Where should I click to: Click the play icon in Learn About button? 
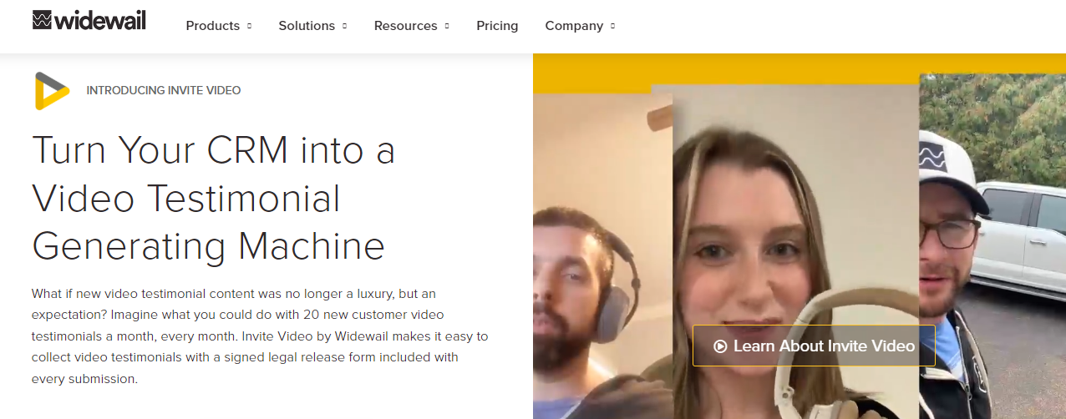(720, 346)
